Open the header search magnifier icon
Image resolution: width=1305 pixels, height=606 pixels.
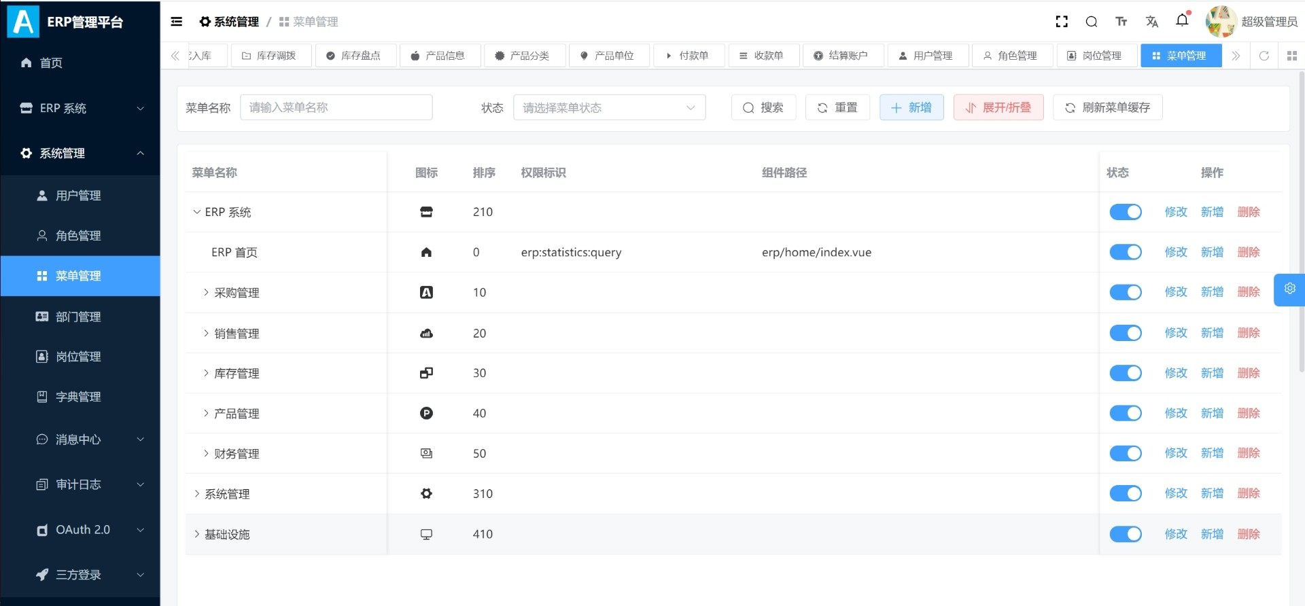pos(1092,22)
